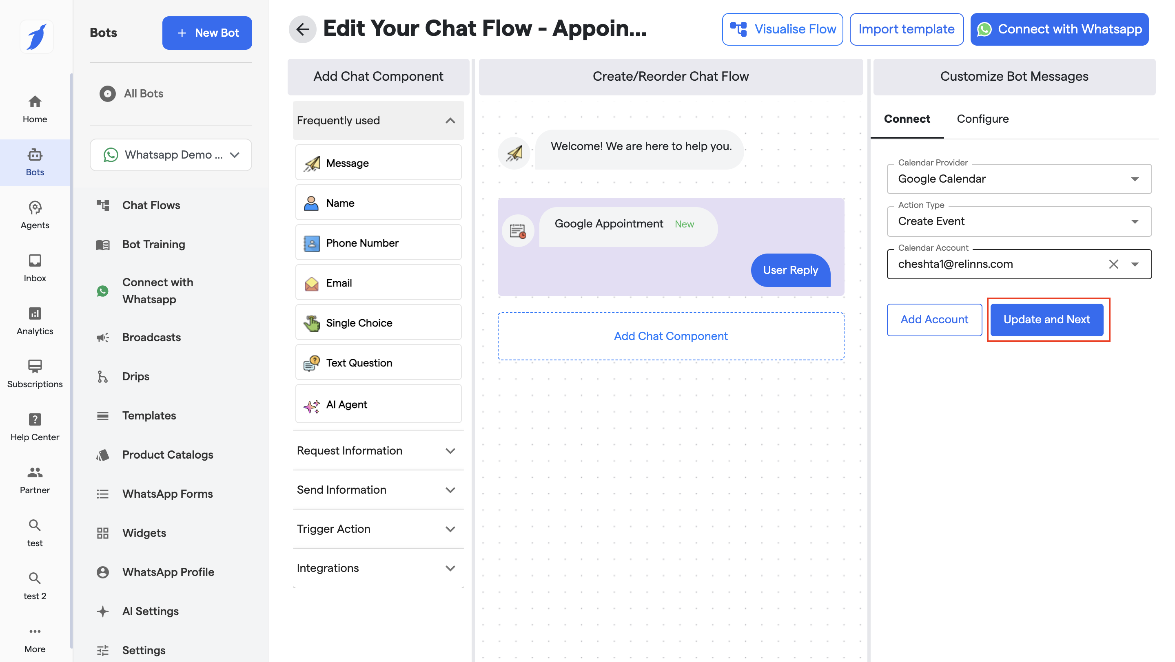Click the dashed Add Chat Component area

pos(670,336)
